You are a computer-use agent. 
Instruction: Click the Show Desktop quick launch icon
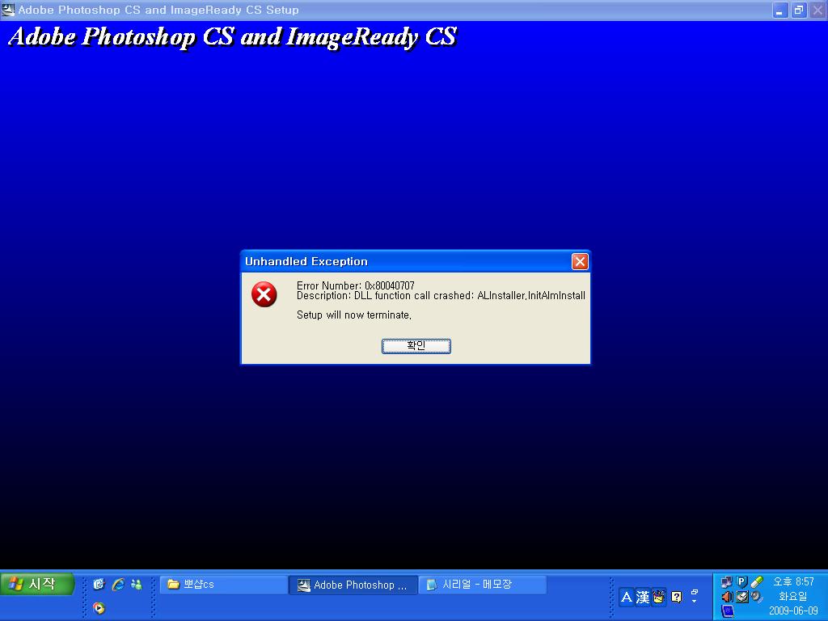click(99, 584)
